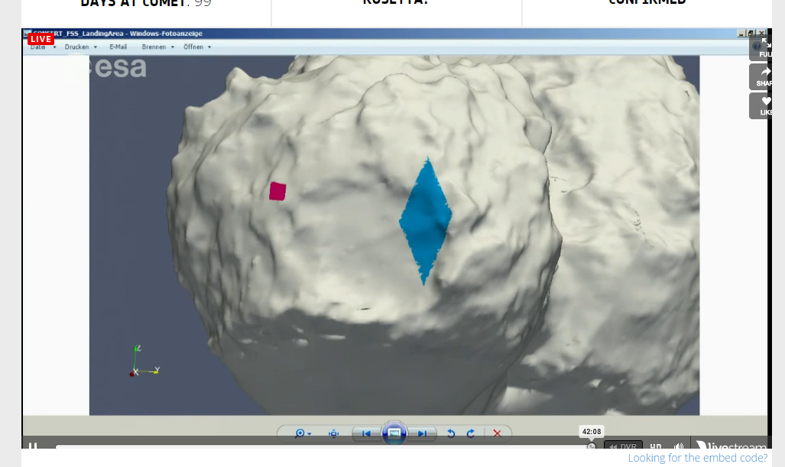785x467 pixels.
Task: Open the Brennen menu
Action: coord(154,47)
